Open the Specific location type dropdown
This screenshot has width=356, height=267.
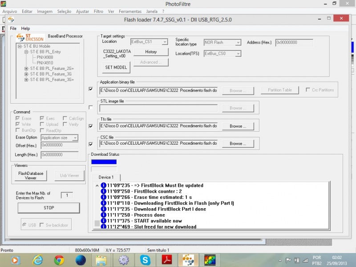point(238,42)
